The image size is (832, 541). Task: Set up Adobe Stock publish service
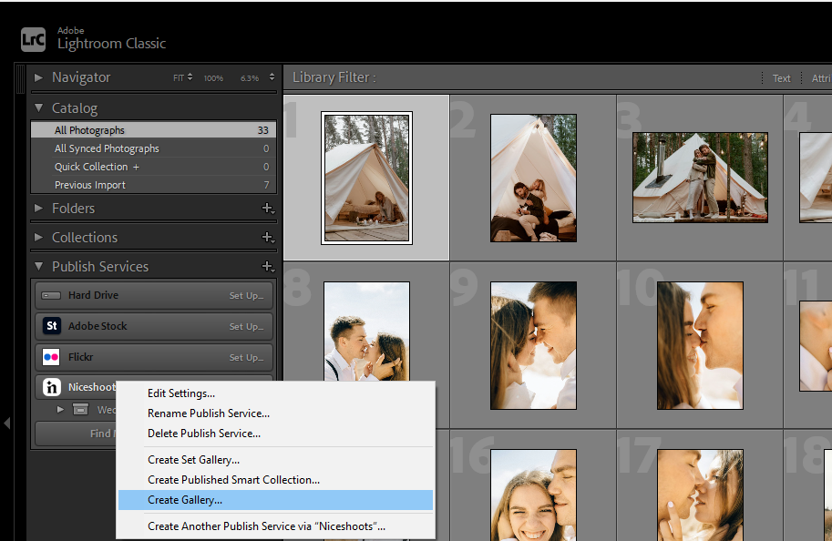246,327
